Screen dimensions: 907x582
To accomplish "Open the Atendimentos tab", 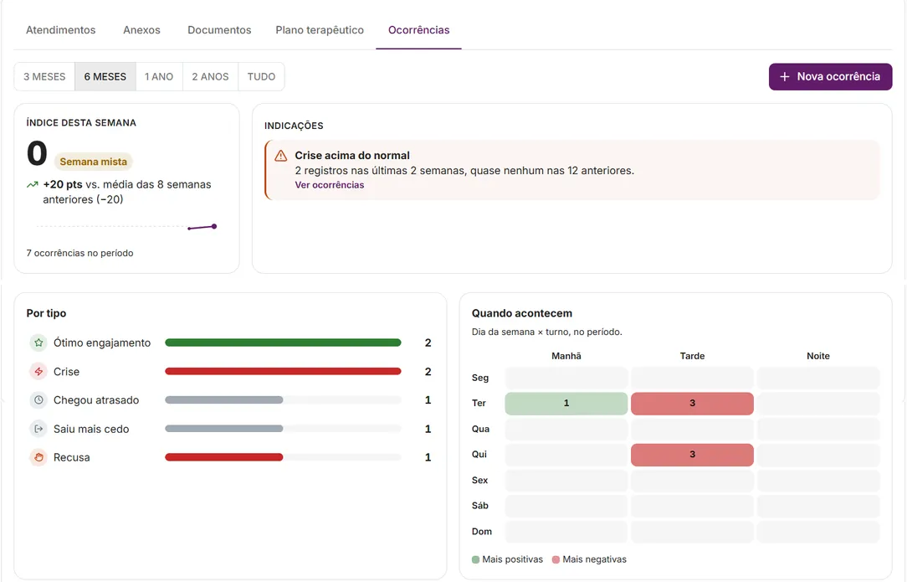I will 61,30.
